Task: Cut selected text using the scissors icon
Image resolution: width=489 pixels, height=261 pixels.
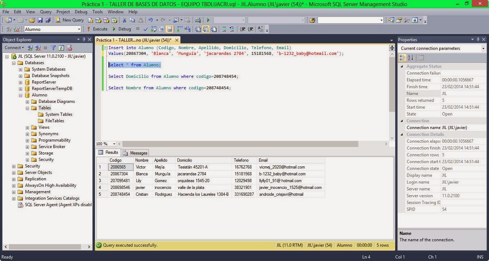Action: pos(124,20)
